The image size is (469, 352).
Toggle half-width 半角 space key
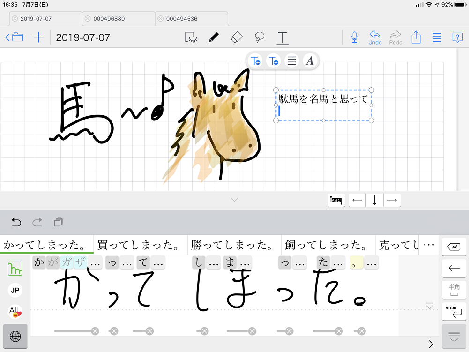pyautogui.click(x=454, y=289)
